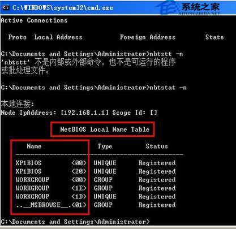Click the 'Active Connections' heading text
Image resolution: width=236 pixels, height=229 pixels.
click(34, 20)
